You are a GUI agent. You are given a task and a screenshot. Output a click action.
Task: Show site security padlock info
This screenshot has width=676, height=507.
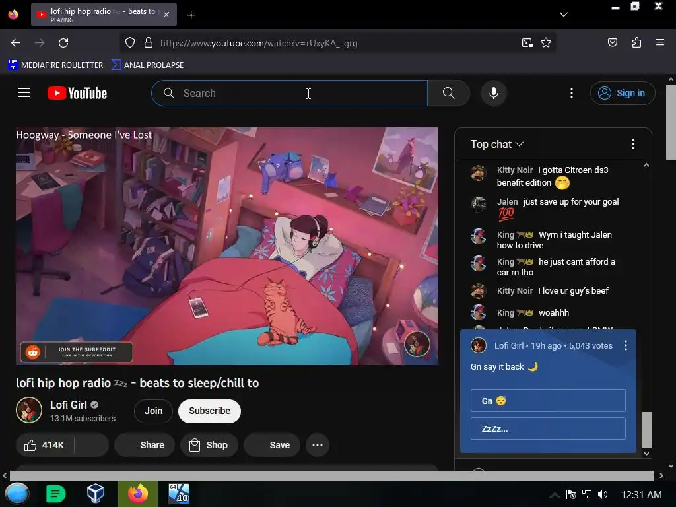[149, 43]
